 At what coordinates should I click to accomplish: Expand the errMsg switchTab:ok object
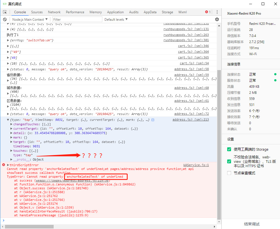[x=8, y=40]
